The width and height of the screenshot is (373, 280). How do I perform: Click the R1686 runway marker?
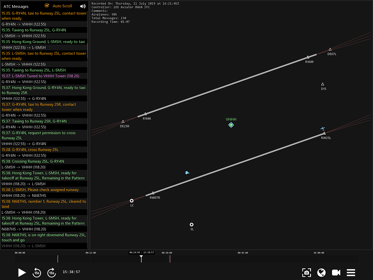click(145, 114)
